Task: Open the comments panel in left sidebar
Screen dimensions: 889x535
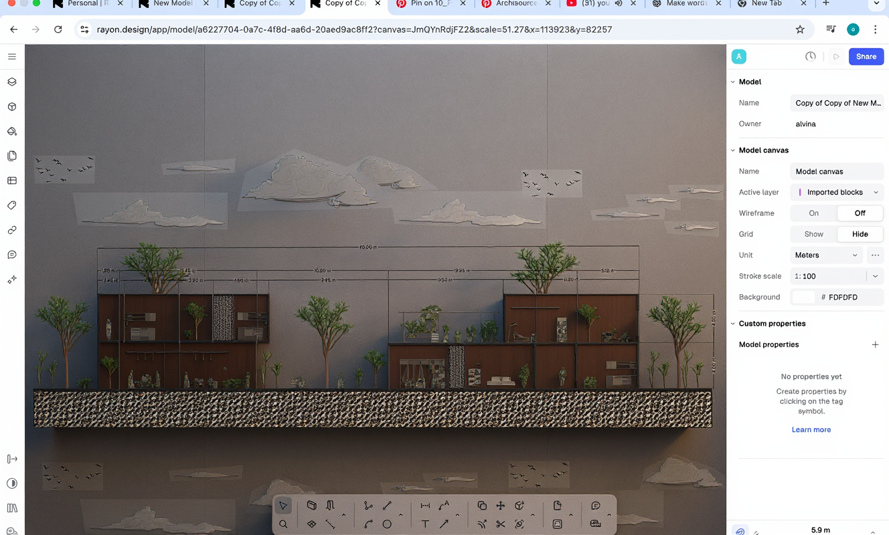Action: coord(12,255)
